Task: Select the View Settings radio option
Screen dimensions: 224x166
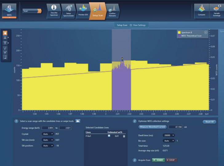Action: pos(131,25)
